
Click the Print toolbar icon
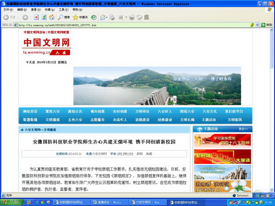113,17
